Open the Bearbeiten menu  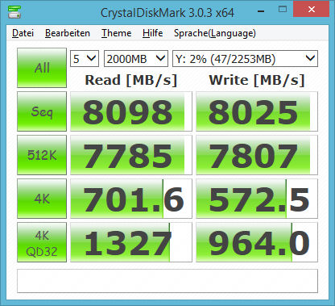(68, 33)
